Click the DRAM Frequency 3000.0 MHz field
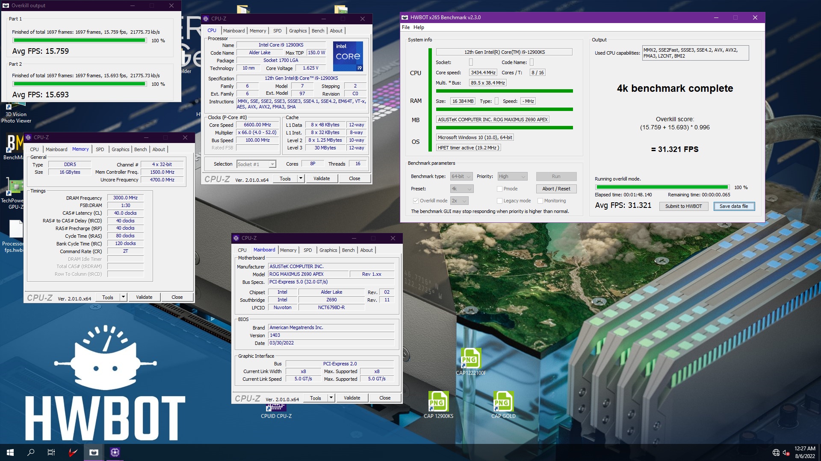The image size is (821, 461). [x=125, y=198]
